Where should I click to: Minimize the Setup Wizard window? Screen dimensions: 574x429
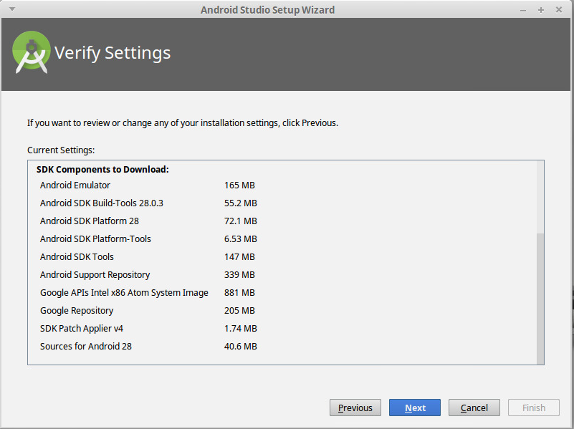pos(523,10)
